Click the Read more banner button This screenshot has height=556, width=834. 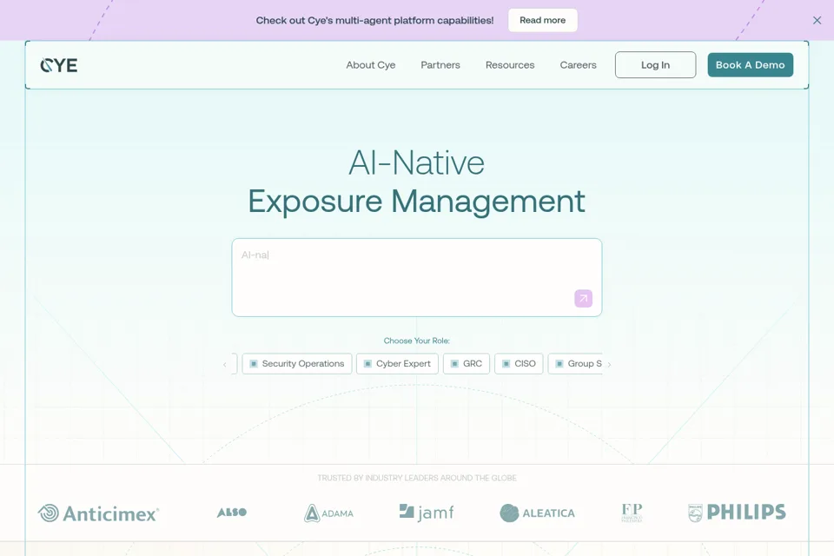pos(542,20)
